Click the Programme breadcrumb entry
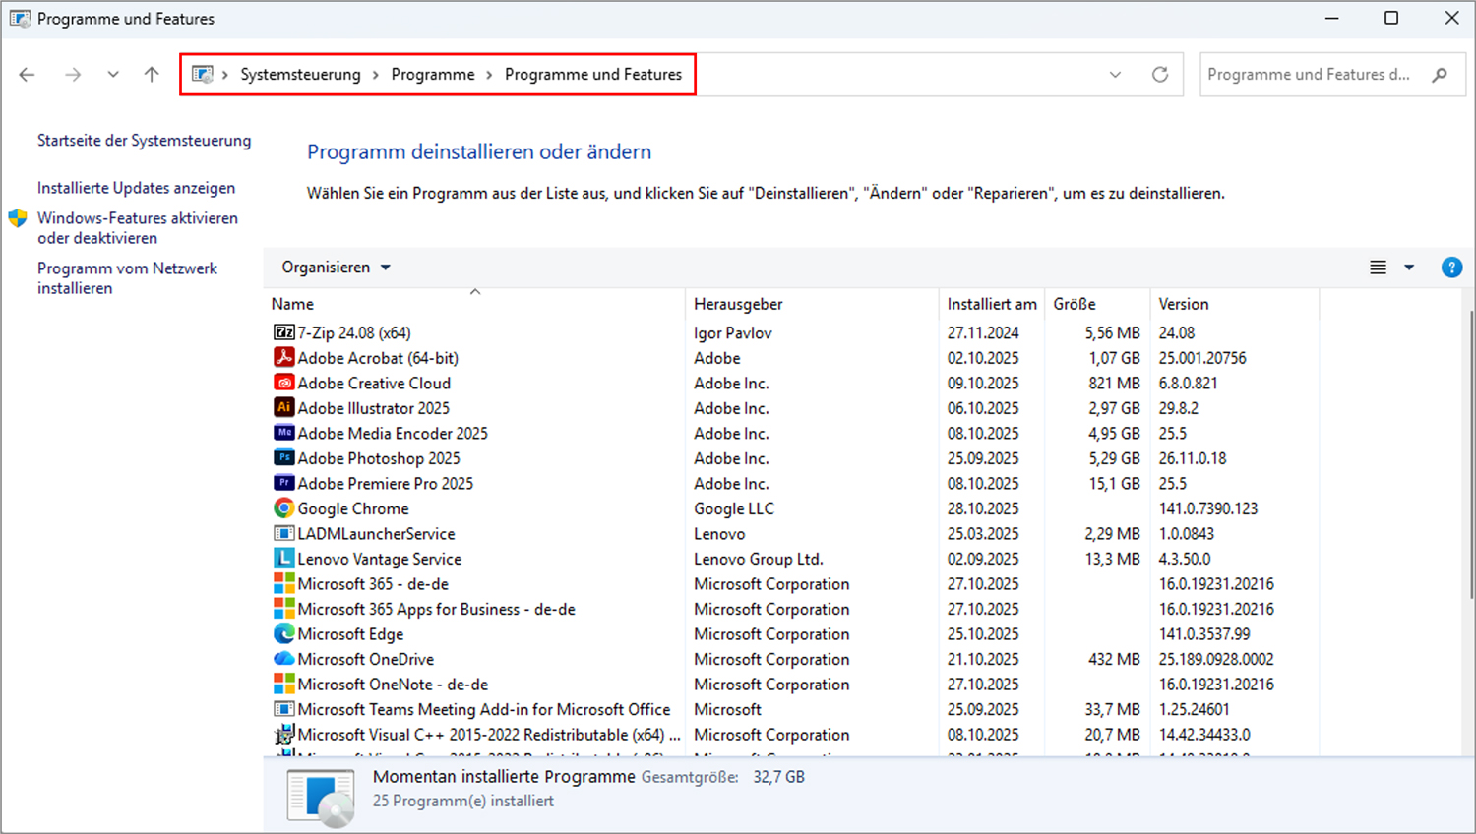1476x834 pixels. coord(433,74)
